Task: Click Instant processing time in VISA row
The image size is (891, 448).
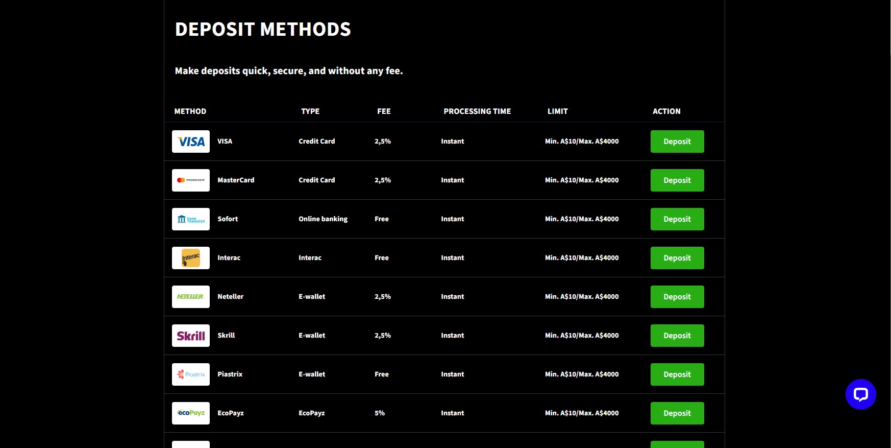Action: coord(453,142)
